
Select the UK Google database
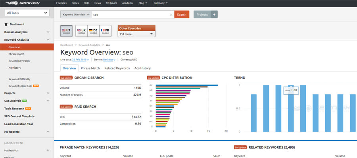81,31
